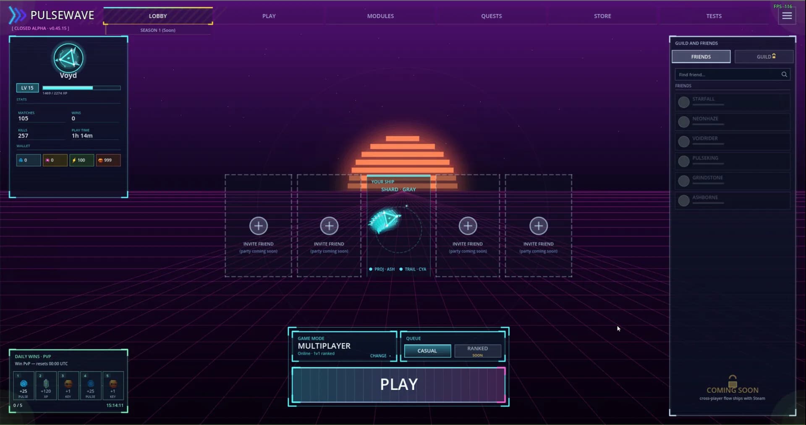Click plus icon in third invite slot
806x425 pixels.
[468, 226]
